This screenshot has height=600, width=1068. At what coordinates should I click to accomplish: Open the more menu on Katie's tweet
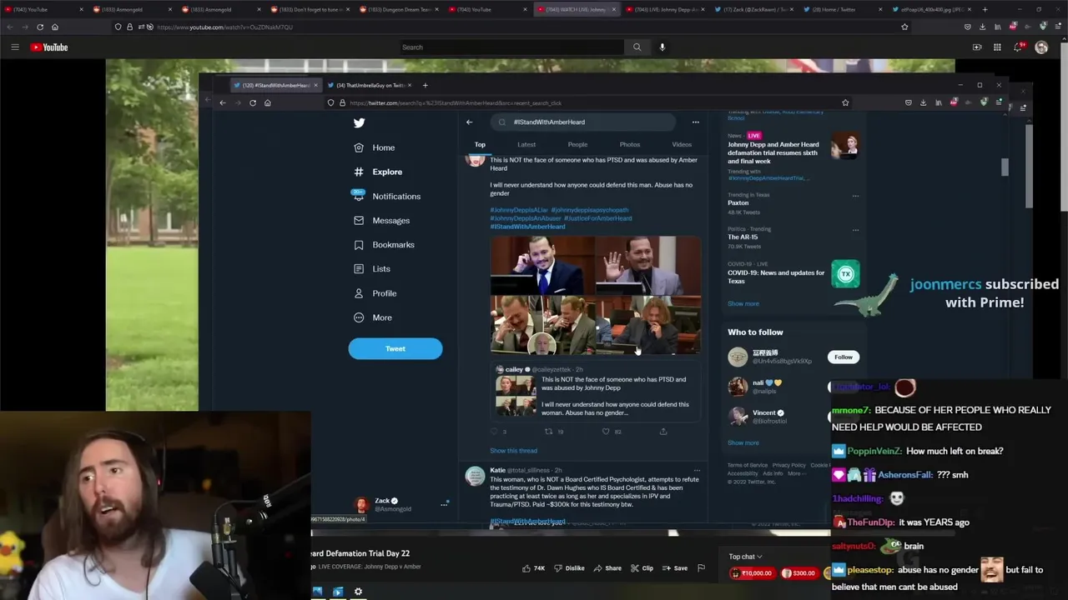(x=697, y=471)
